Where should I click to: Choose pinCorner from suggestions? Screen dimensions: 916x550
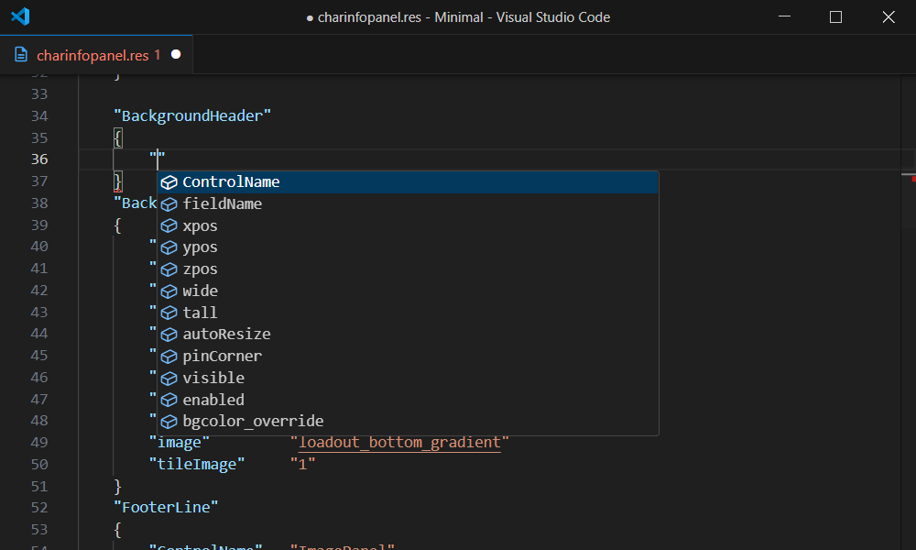pyautogui.click(x=408, y=356)
